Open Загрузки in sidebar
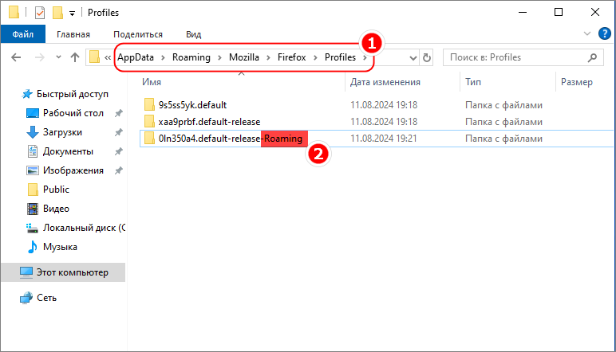This screenshot has width=616, height=352. pyautogui.click(x=62, y=132)
